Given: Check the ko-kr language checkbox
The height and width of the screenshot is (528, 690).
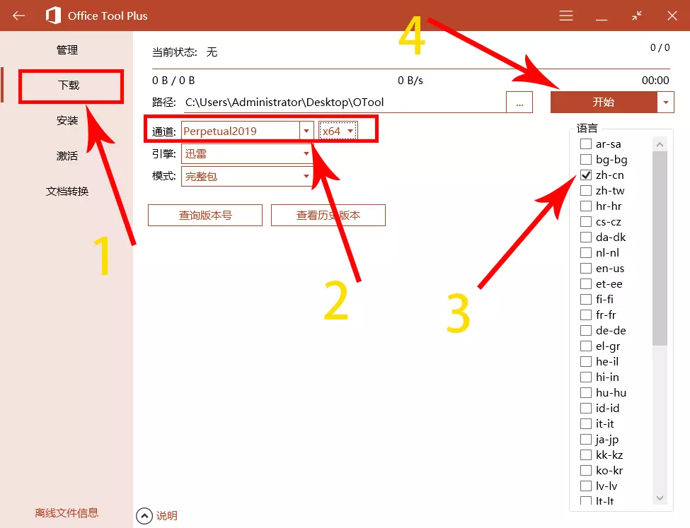Looking at the screenshot, I should pos(586,471).
